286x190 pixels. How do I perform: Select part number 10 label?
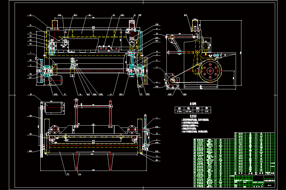click(x=157, y=52)
